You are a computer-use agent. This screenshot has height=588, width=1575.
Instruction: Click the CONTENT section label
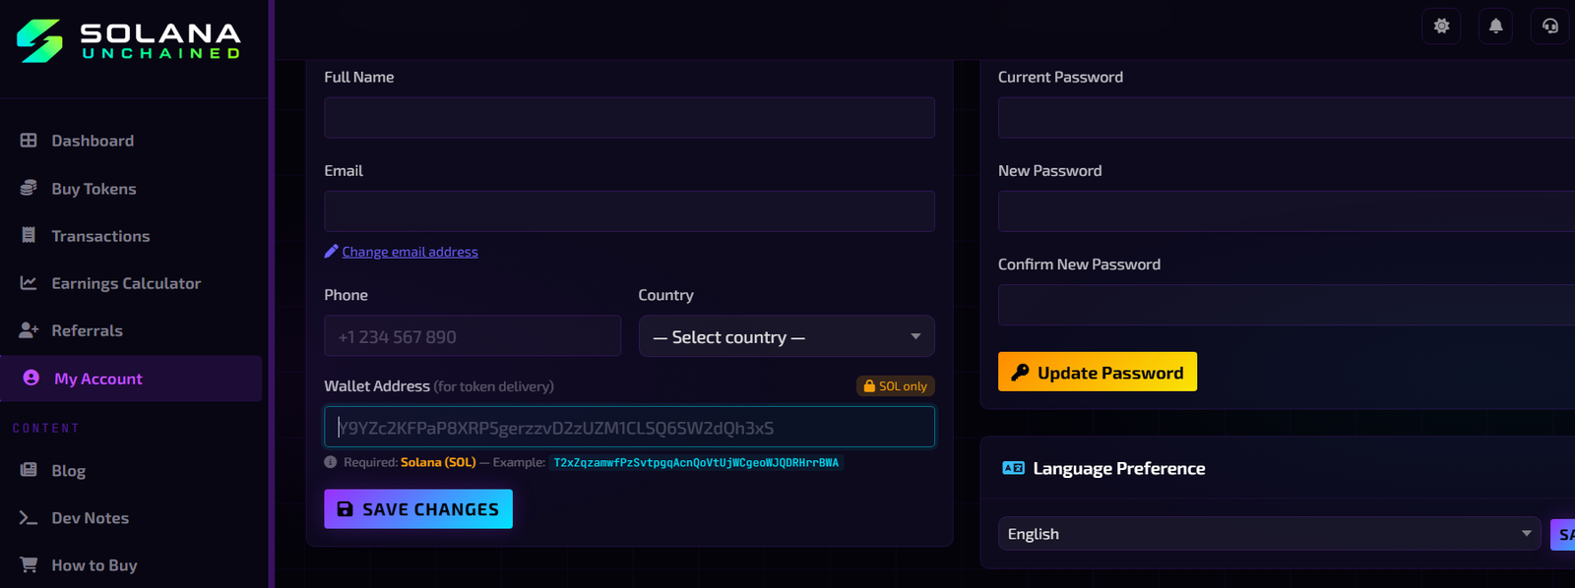pos(46,429)
